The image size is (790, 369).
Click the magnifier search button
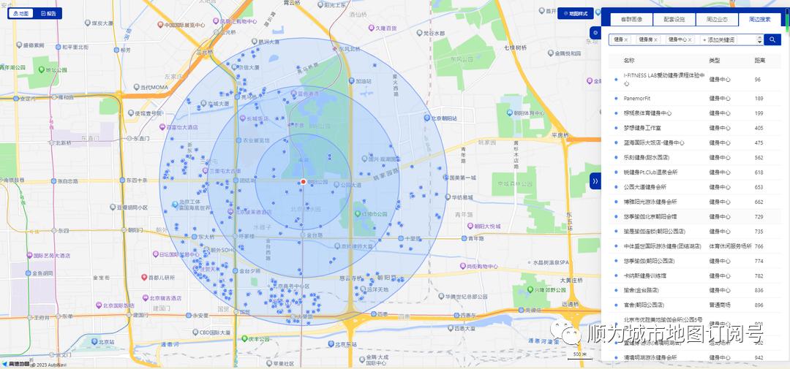(x=772, y=39)
